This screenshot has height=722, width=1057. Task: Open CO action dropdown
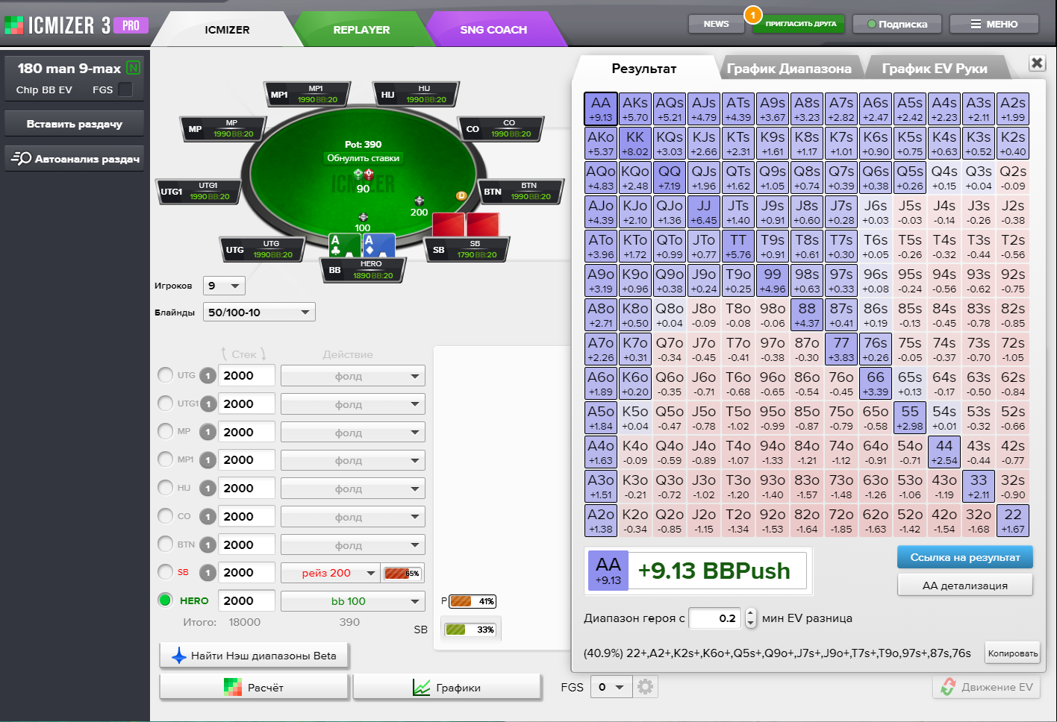point(353,517)
